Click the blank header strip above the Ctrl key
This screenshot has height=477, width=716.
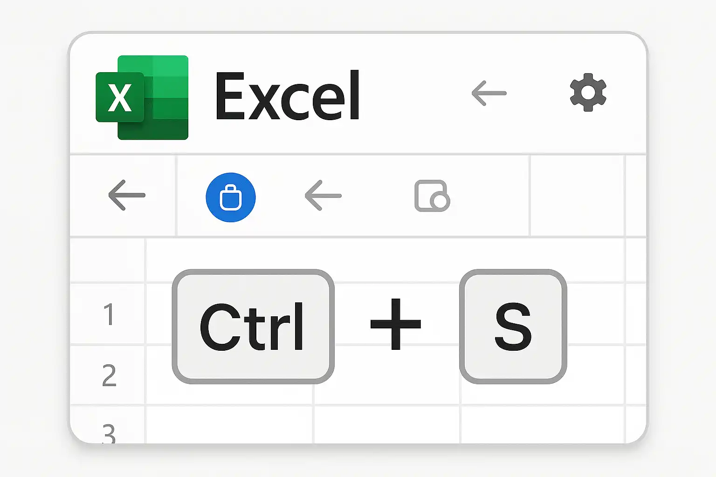[385, 259]
